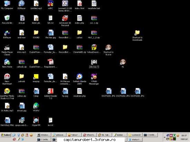Image resolution: width=190 pixels, height=142 pixels.
Task: Select the im.txt text file icon
Action: point(50,120)
